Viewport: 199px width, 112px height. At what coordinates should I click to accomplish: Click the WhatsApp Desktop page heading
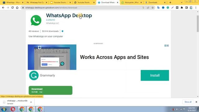[69, 16]
